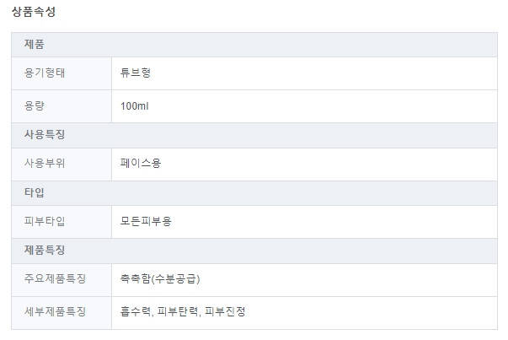Click the 피부타입 label cell
Viewport: 508px width, 340px height.
45,221
